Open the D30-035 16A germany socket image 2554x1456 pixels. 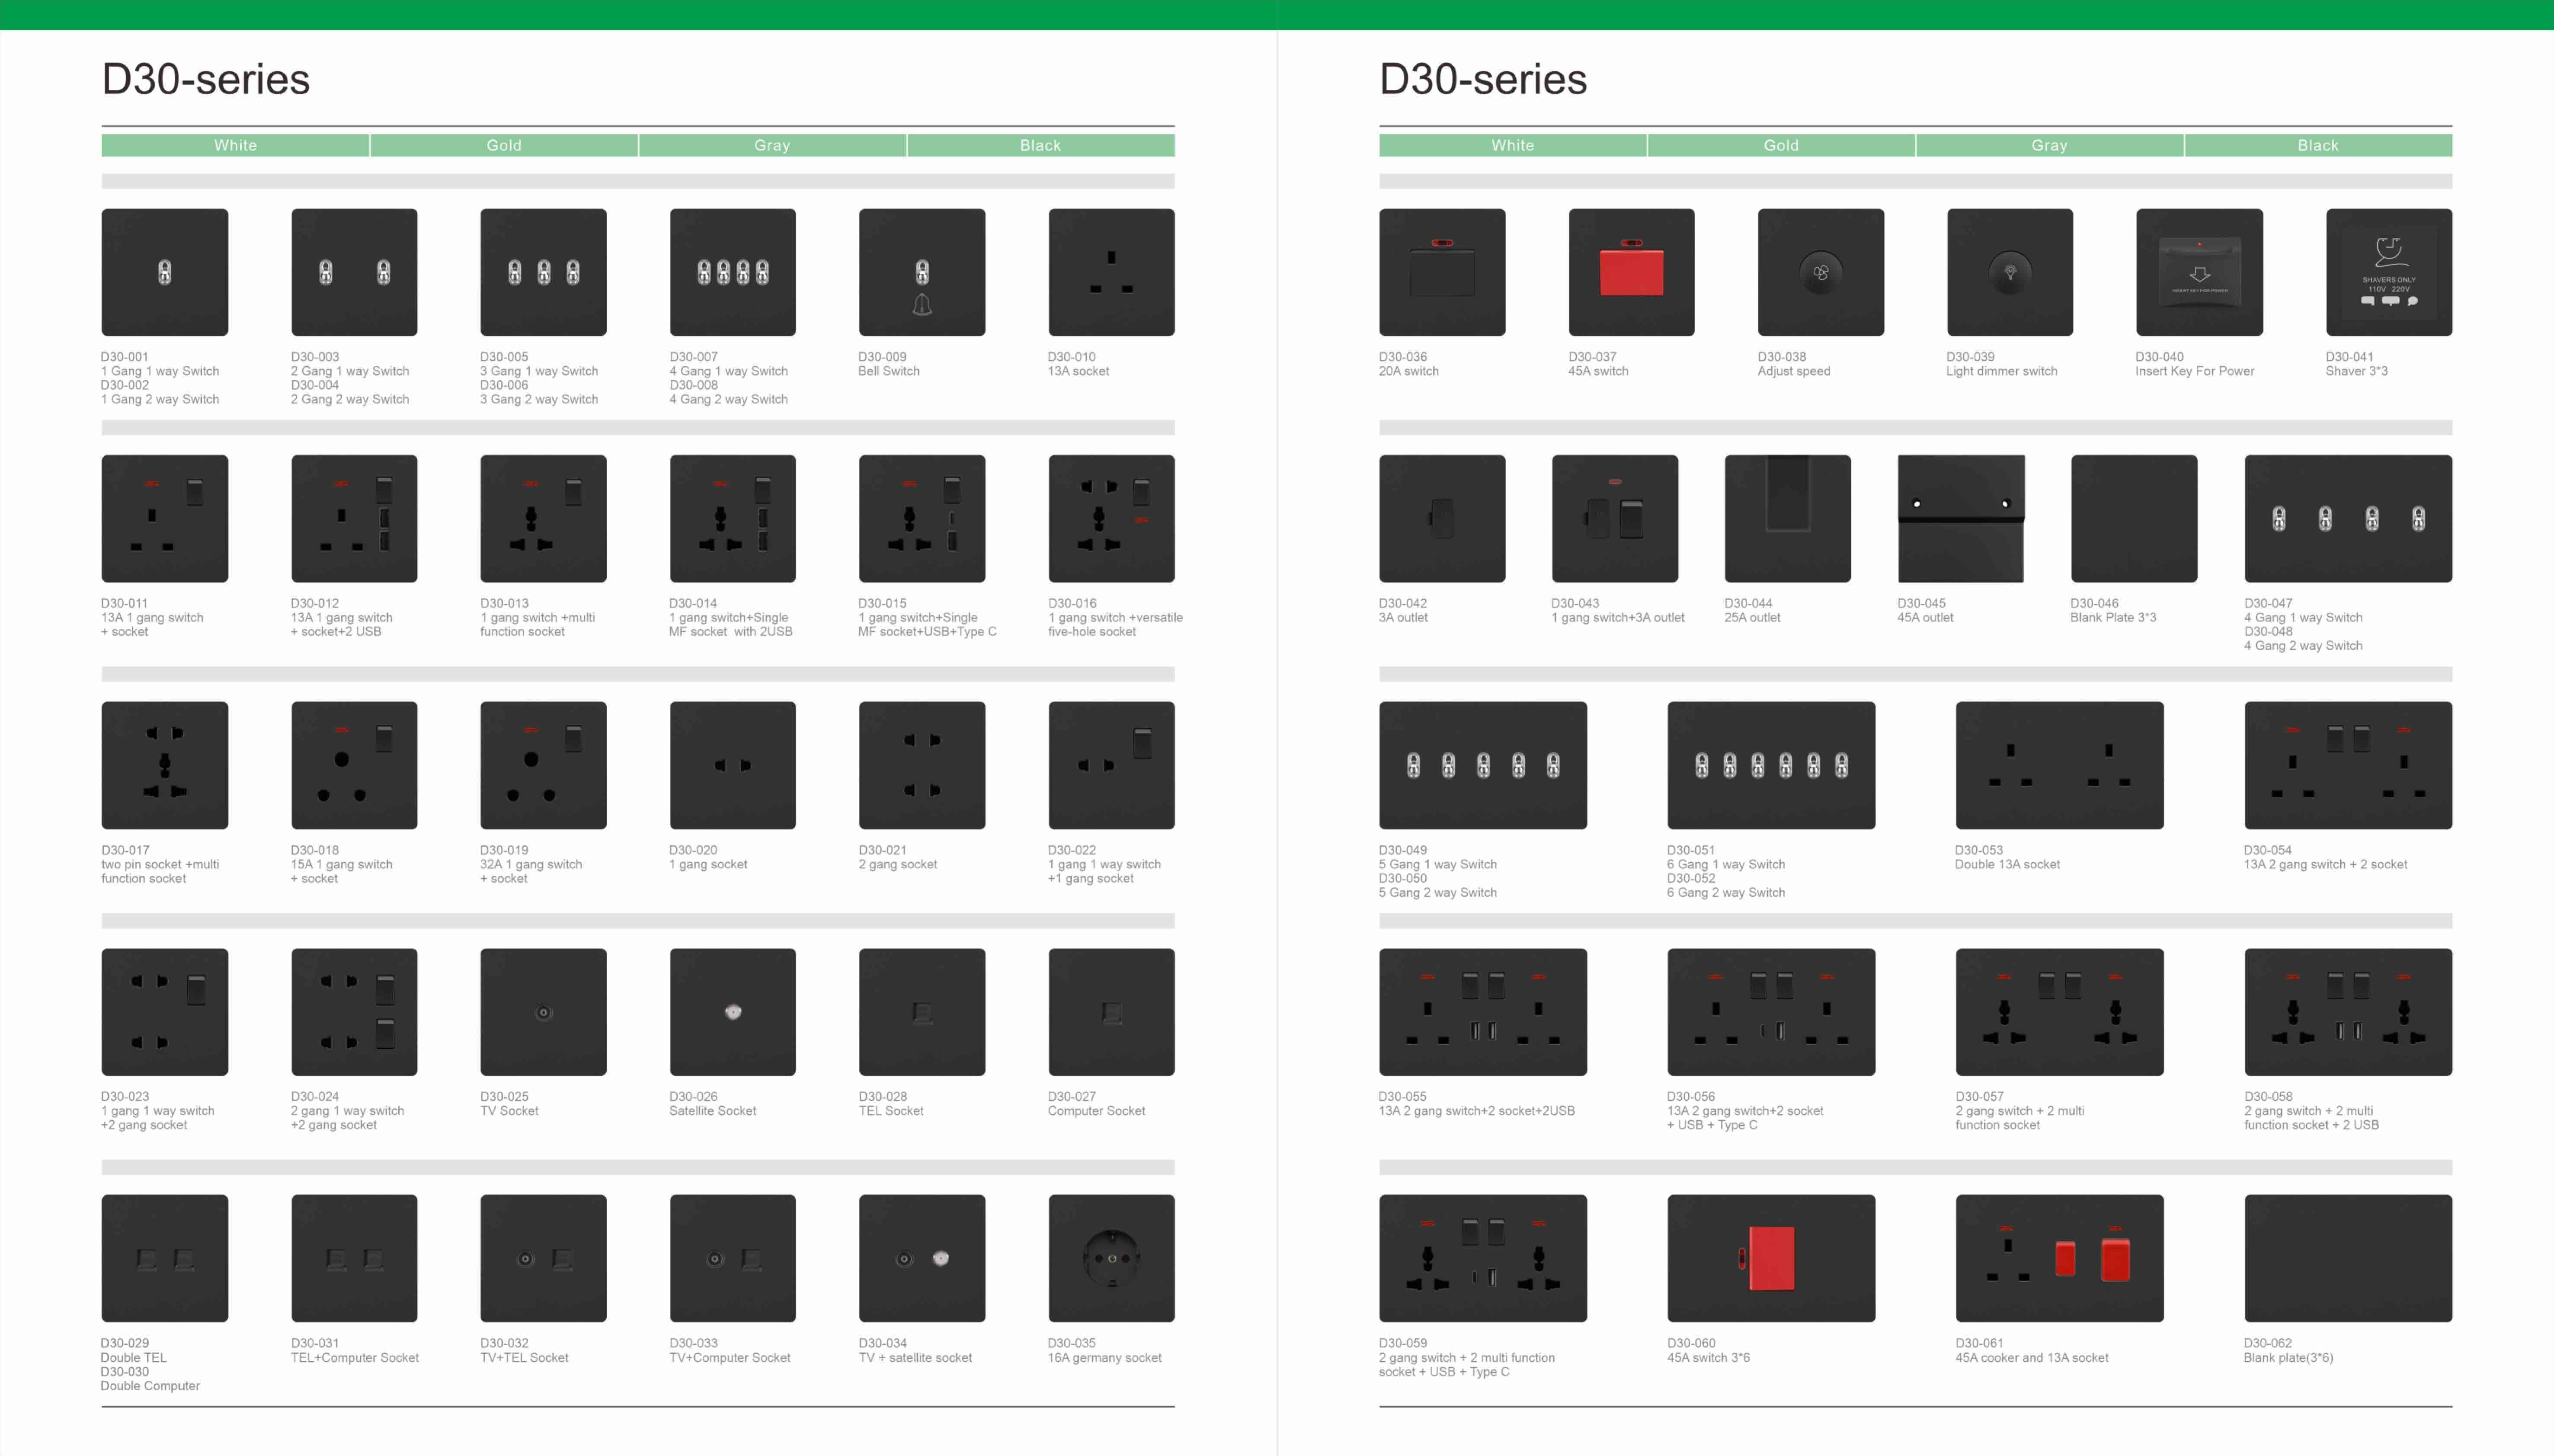[1111, 1258]
